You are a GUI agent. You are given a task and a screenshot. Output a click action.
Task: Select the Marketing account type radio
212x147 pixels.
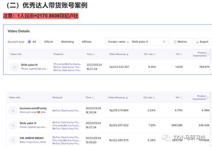(58, 42)
